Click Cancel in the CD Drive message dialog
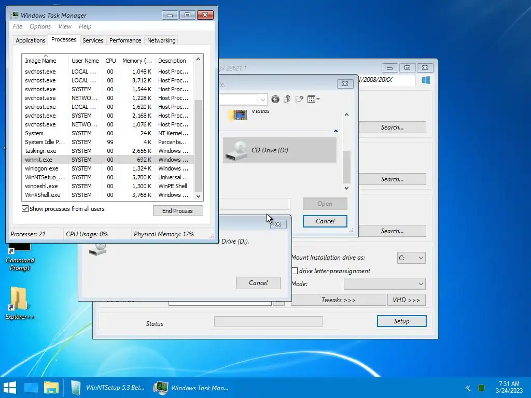The width and height of the screenshot is (531, 398). [x=258, y=283]
